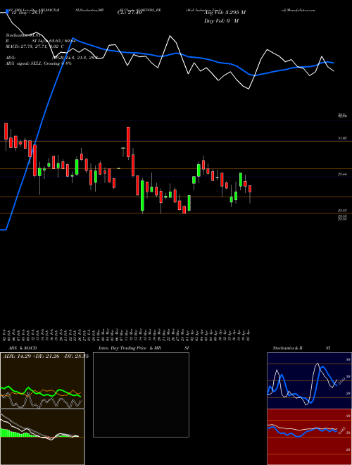Click the 28.44 price level label
Image resolution: width=352 pixels, height=465 pixels.
coord(342,175)
